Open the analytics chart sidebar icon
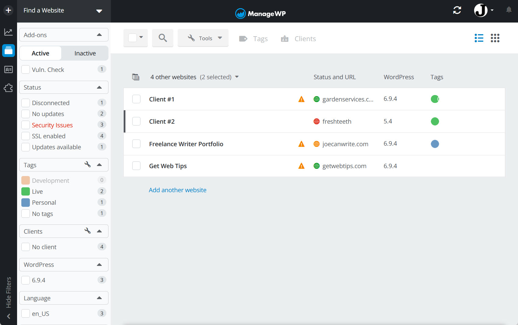The image size is (518, 325). [x=8, y=32]
